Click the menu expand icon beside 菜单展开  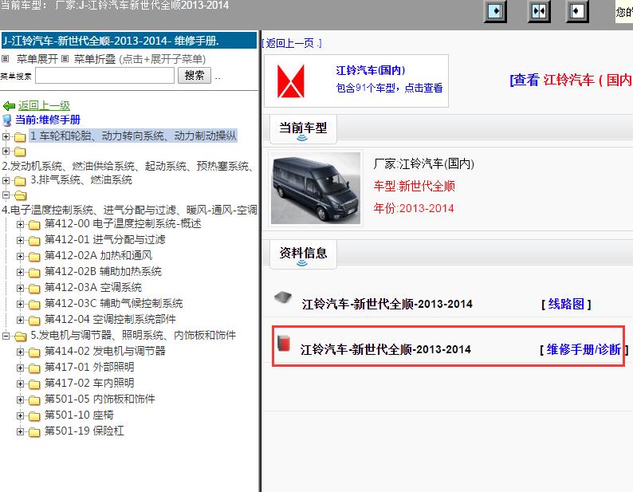pos(6,59)
